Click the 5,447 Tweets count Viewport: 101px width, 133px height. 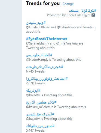pyautogui.click(x=35, y=131)
